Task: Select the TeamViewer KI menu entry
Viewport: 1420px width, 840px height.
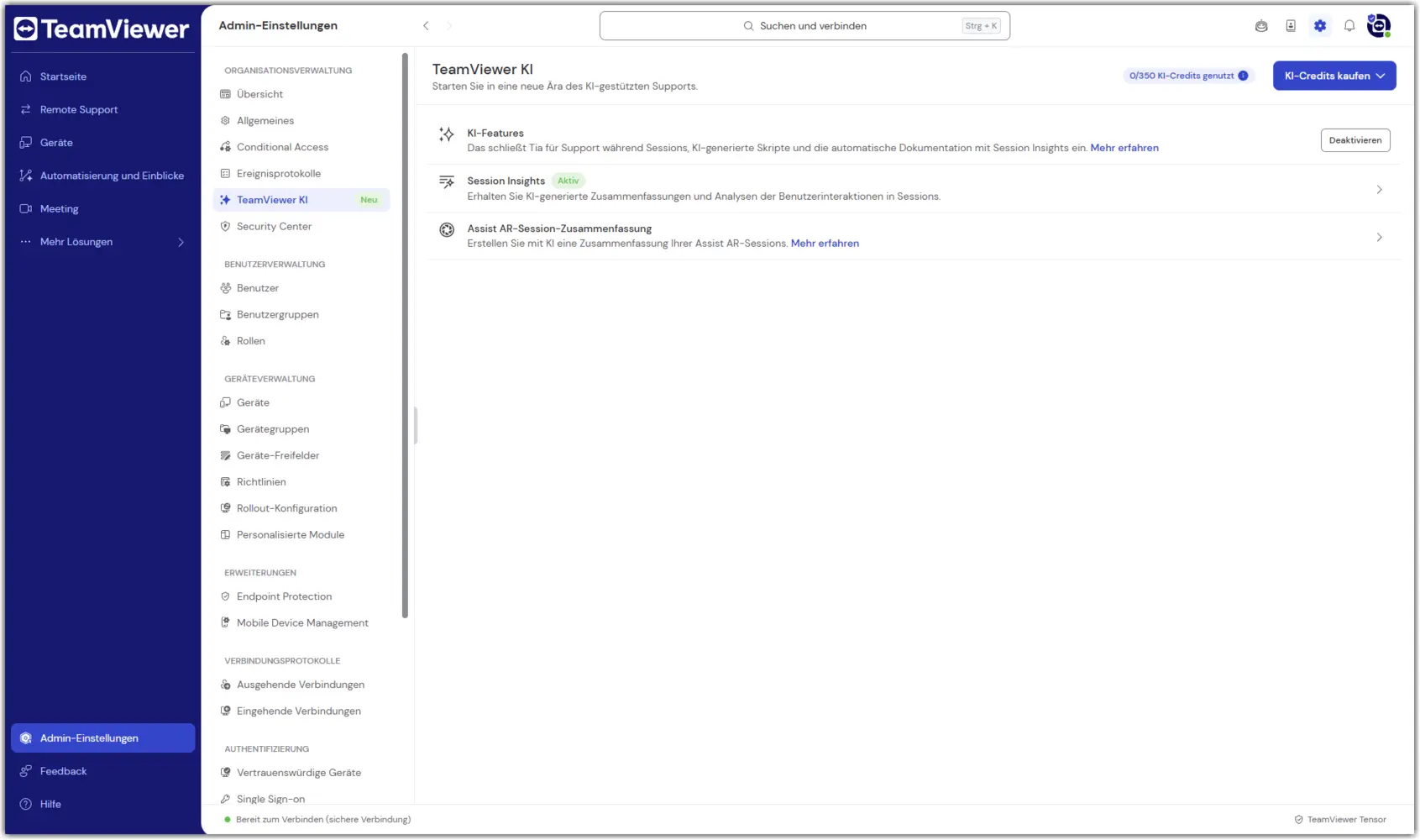Action: point(301,200)
